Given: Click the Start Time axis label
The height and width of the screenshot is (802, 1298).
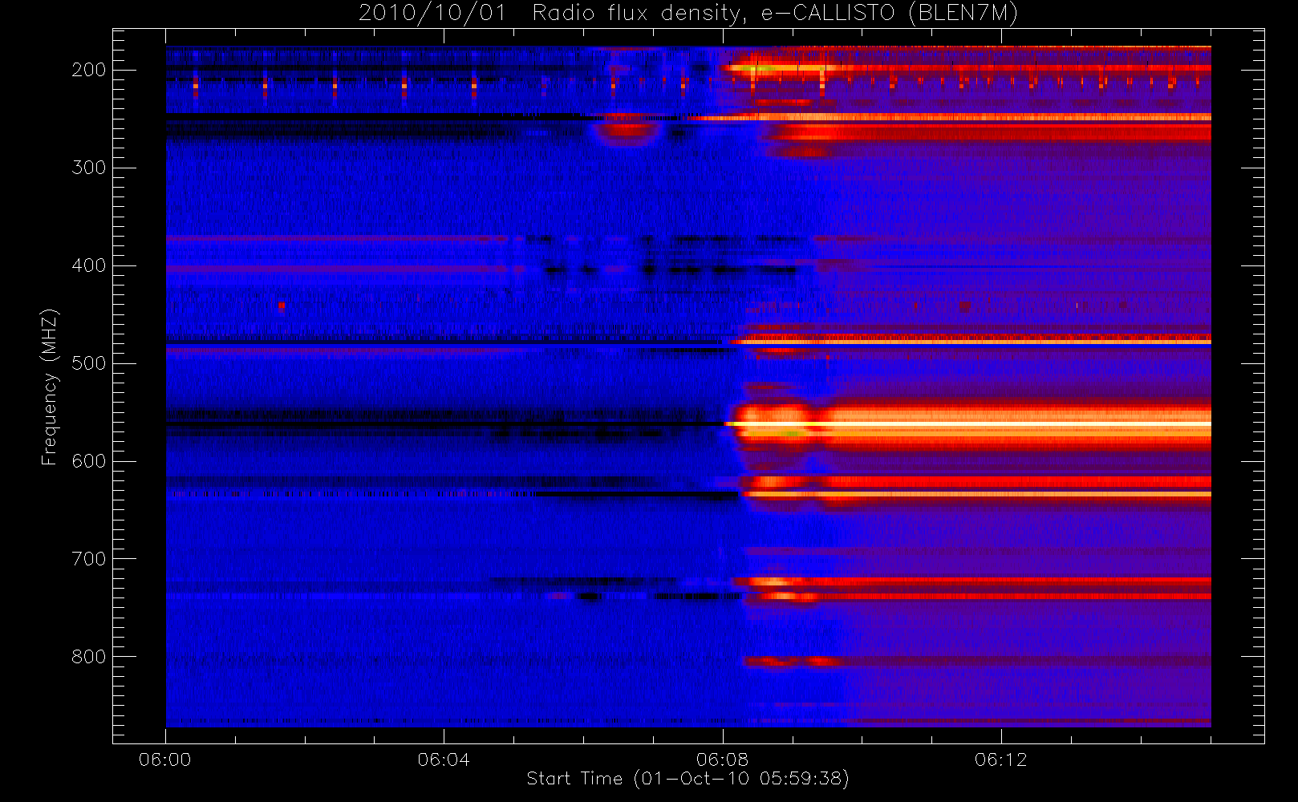Looking at the screenshot, I should point(688,779).
